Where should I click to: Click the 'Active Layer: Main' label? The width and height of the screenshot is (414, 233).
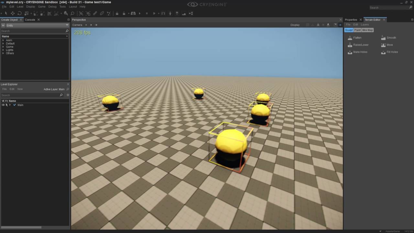[x=54, y=89]
